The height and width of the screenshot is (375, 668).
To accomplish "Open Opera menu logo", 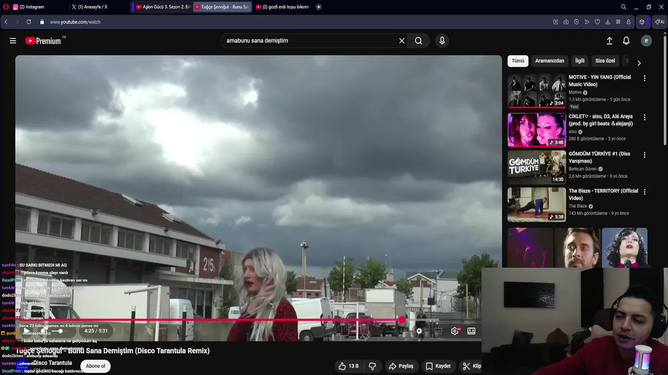I will (x=6, y=7).
